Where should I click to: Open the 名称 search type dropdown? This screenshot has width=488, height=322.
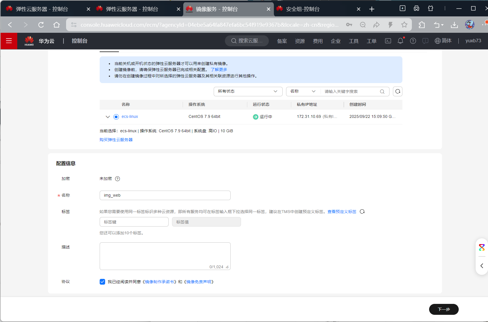coord(303,91)
